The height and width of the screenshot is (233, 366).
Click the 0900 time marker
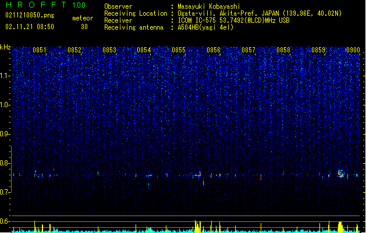click(x=353, y=50)
